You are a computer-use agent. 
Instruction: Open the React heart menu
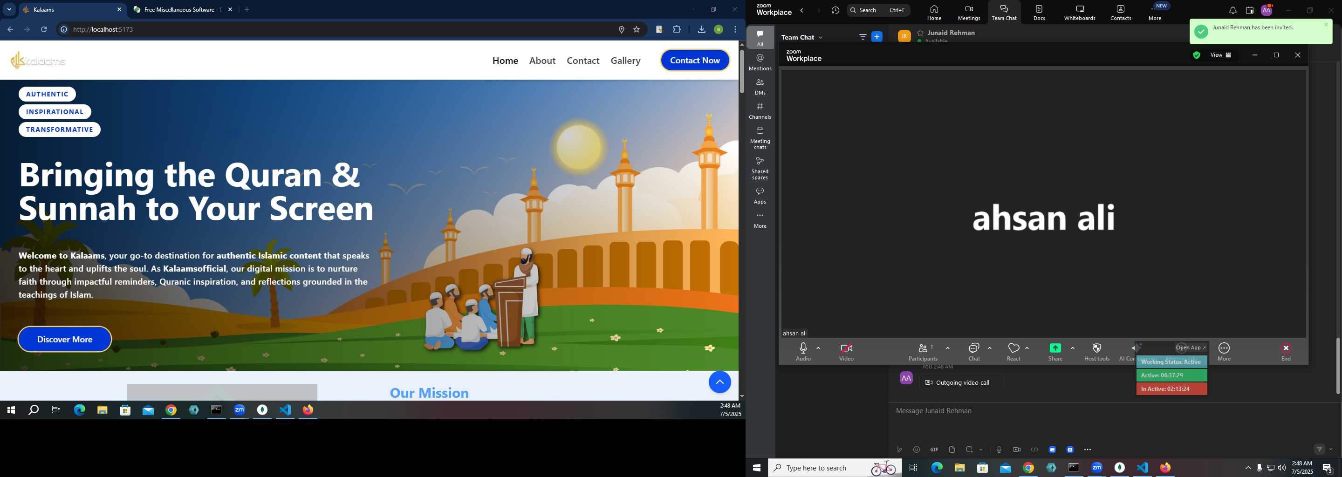click(1013, 352)
